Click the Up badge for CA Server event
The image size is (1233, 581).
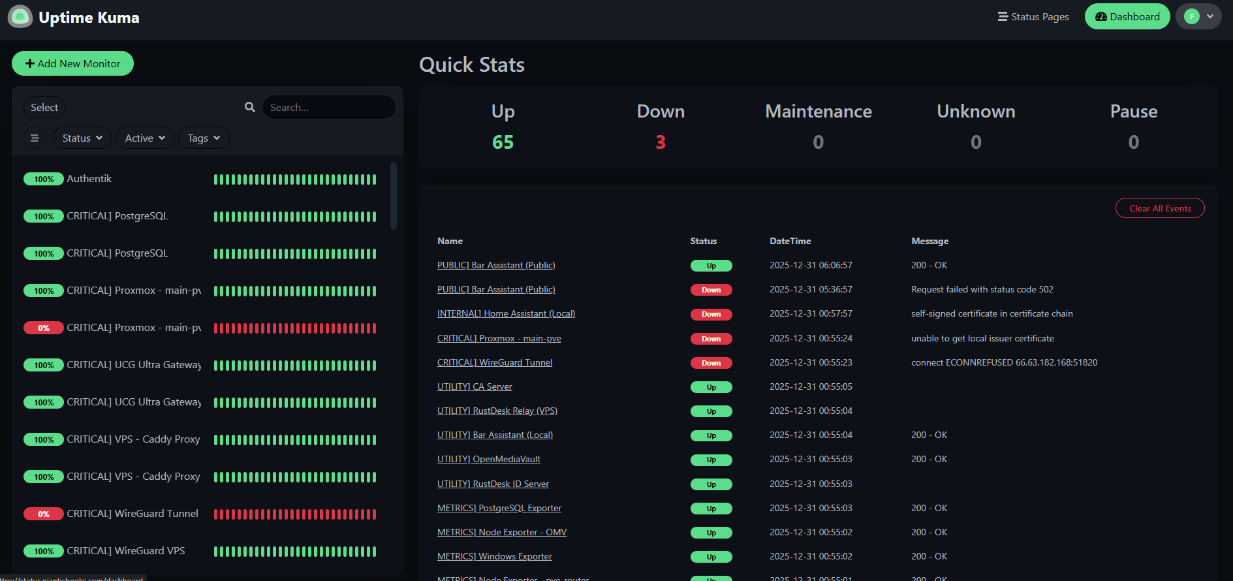click(711, 387)
